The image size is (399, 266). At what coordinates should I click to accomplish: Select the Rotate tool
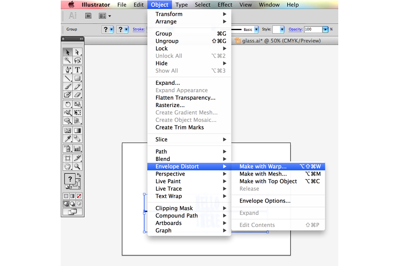[x=68, y=104]
